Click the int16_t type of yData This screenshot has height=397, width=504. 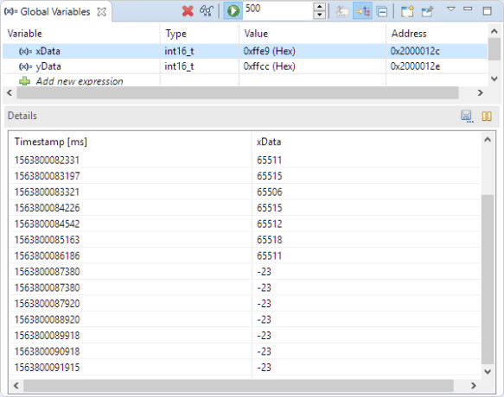(179, 66)
